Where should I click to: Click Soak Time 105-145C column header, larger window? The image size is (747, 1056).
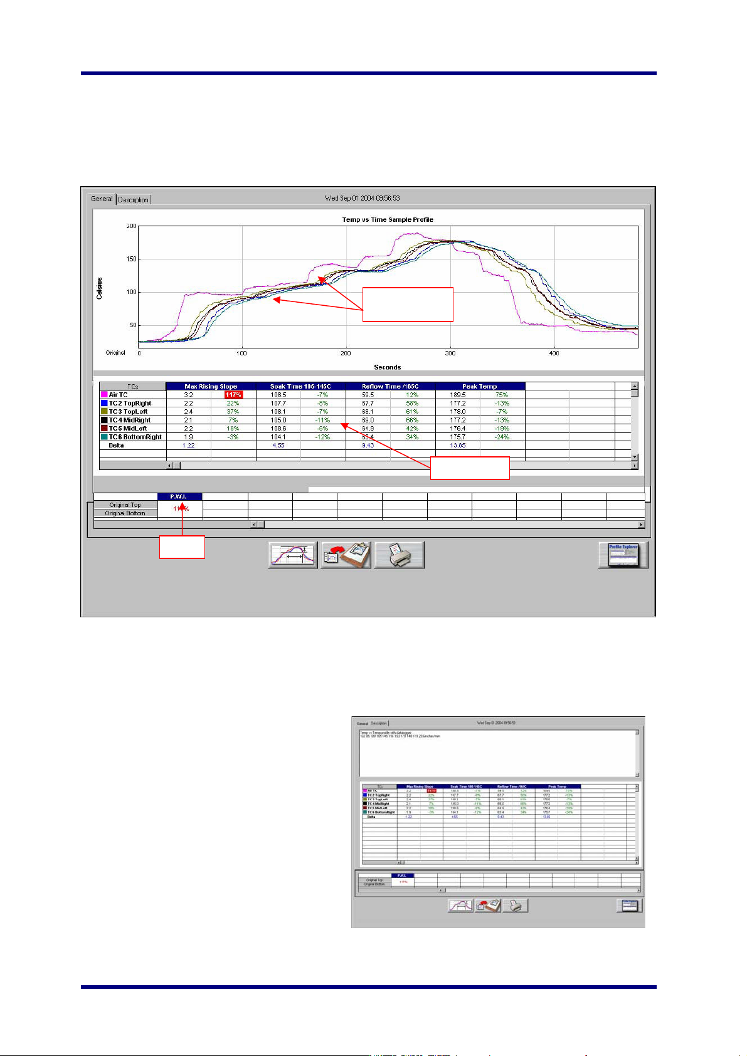point(300,386)
